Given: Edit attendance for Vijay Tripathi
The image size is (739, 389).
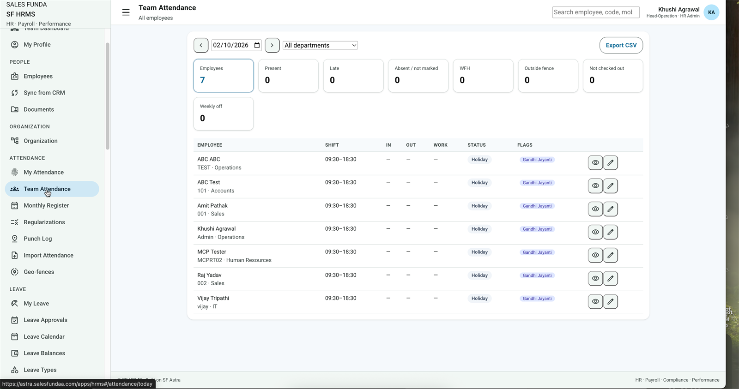Looking at the screenshot, I should [x=610, y=301].
